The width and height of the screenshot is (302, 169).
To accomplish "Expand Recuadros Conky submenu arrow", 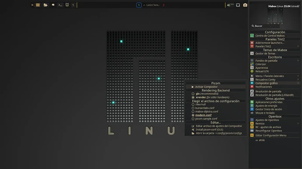I will click(x=298, y=80).
